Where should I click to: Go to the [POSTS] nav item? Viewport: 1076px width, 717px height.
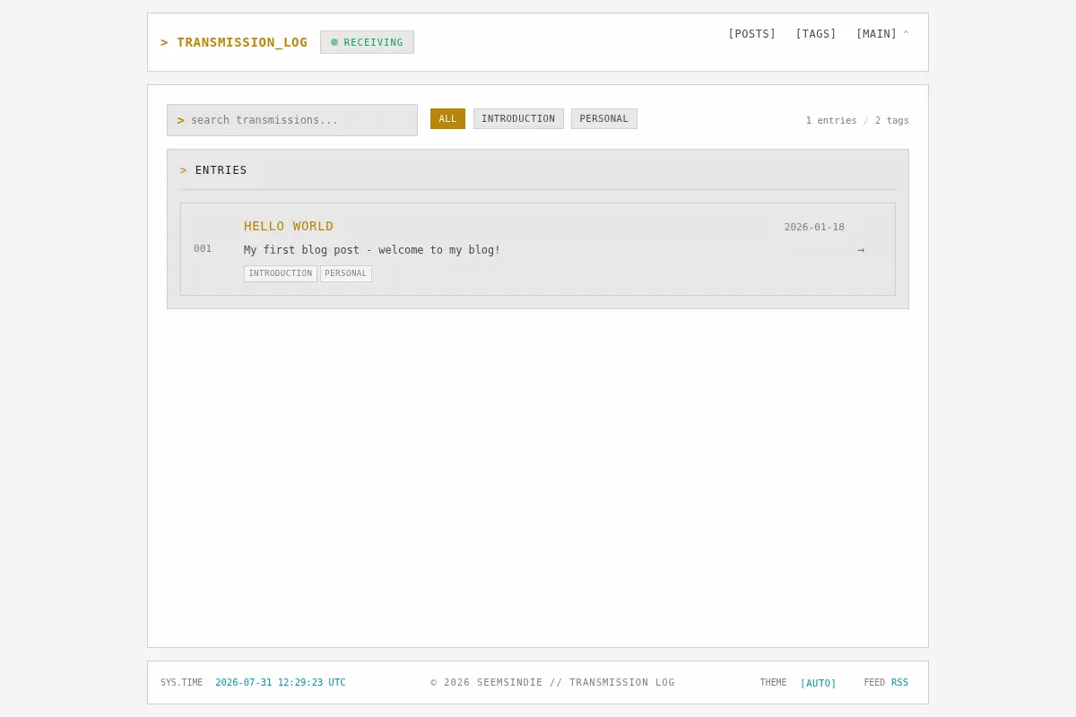[751, 34]
